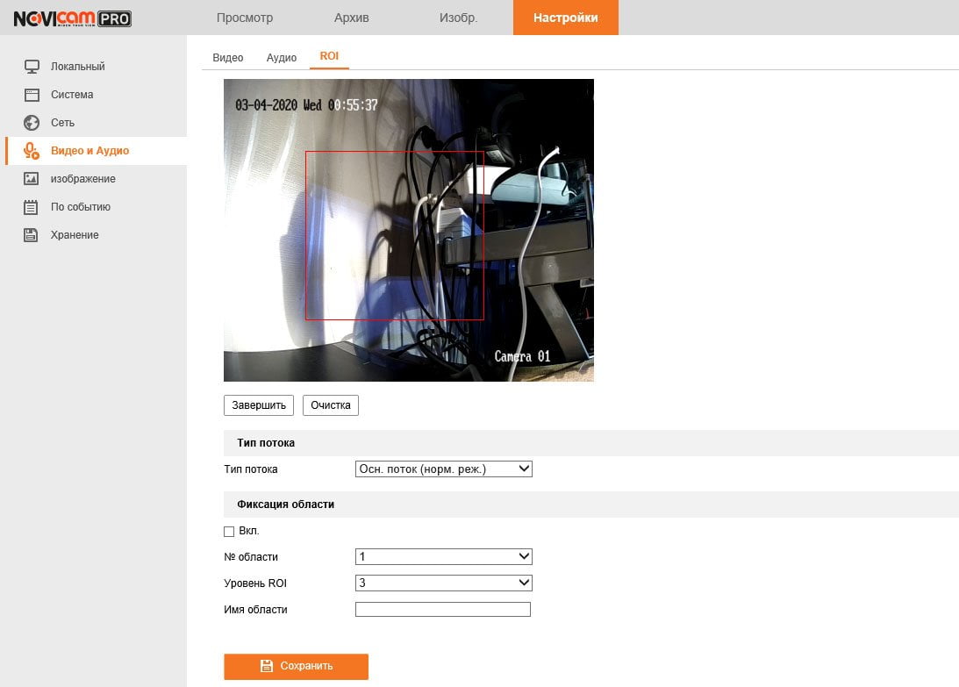Click the Локальный monitor icon

[32, 66]
